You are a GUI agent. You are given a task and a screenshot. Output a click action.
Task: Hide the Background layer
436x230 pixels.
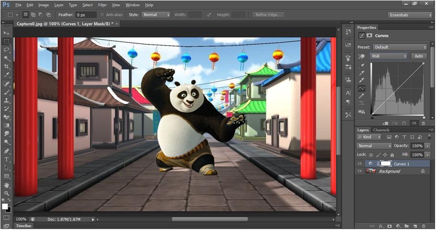click(359, 171)
